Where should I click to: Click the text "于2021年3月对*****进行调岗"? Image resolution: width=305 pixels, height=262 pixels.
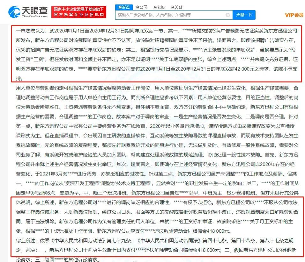(x=65, y=174)
